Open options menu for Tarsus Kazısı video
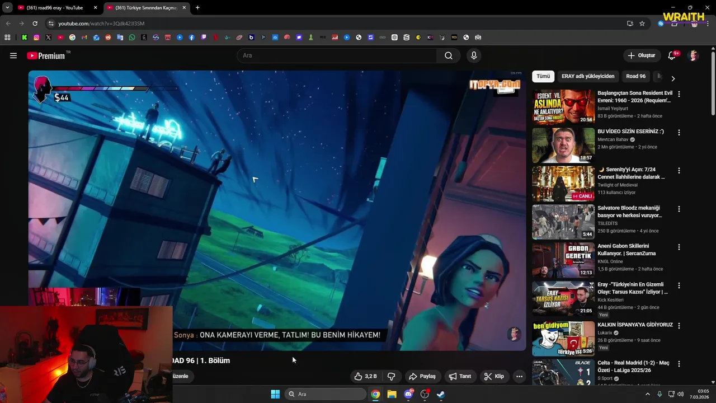Image resolution: width=716 pixels, height=403 pixels. click(679, 285)
